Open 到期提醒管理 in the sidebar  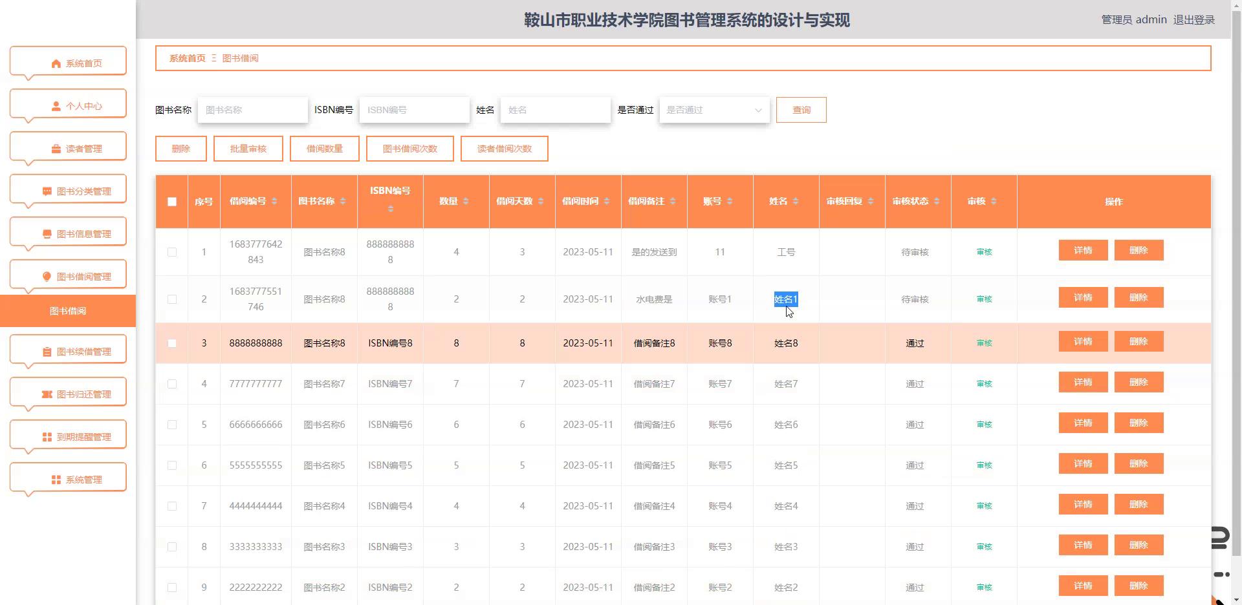coord(68,437)
